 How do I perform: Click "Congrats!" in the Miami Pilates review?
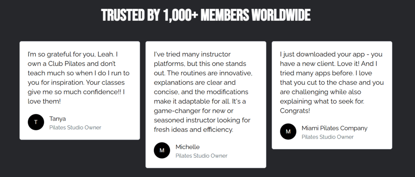(295, 110)
